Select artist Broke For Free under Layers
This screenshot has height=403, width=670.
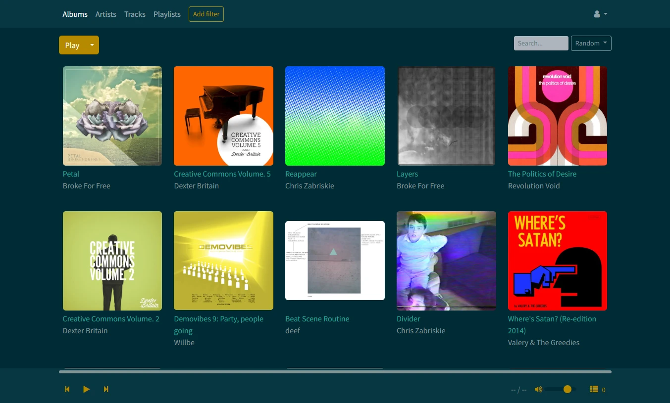coord(420,186)
